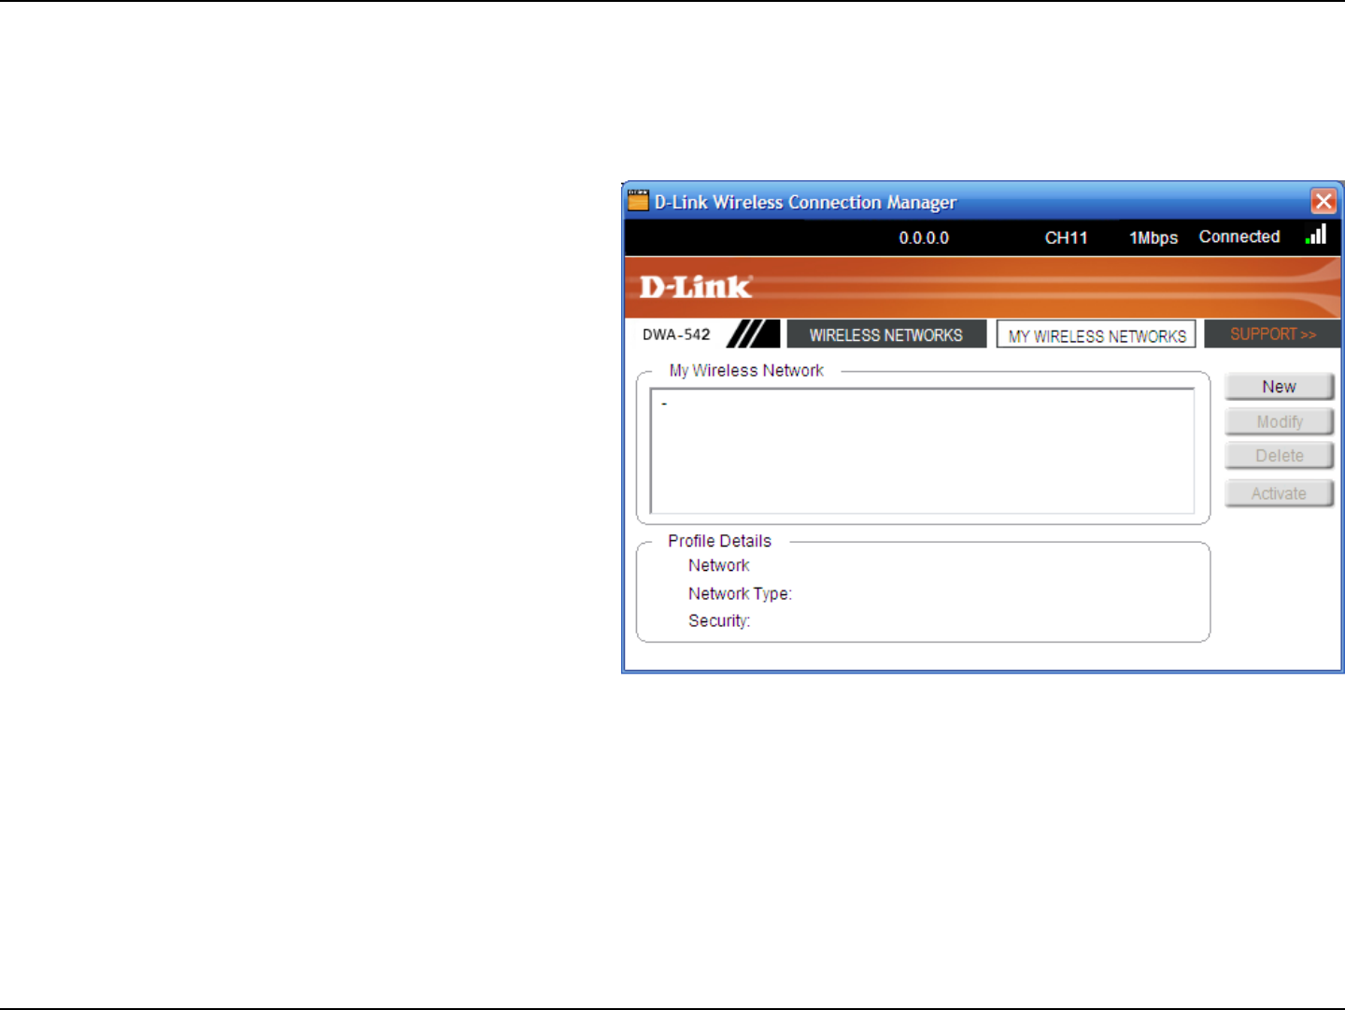Switch to the Wireless Networks tab
1345x1010 pixels.
885,334
